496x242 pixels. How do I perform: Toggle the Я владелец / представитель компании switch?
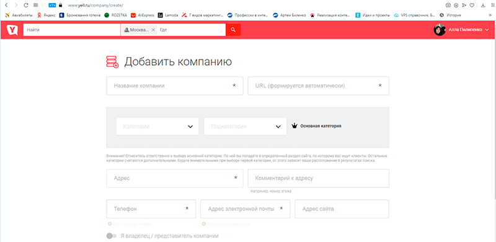click(112, 236)
